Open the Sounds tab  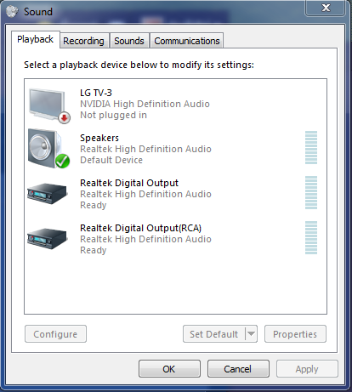click(x=129, y=41)
